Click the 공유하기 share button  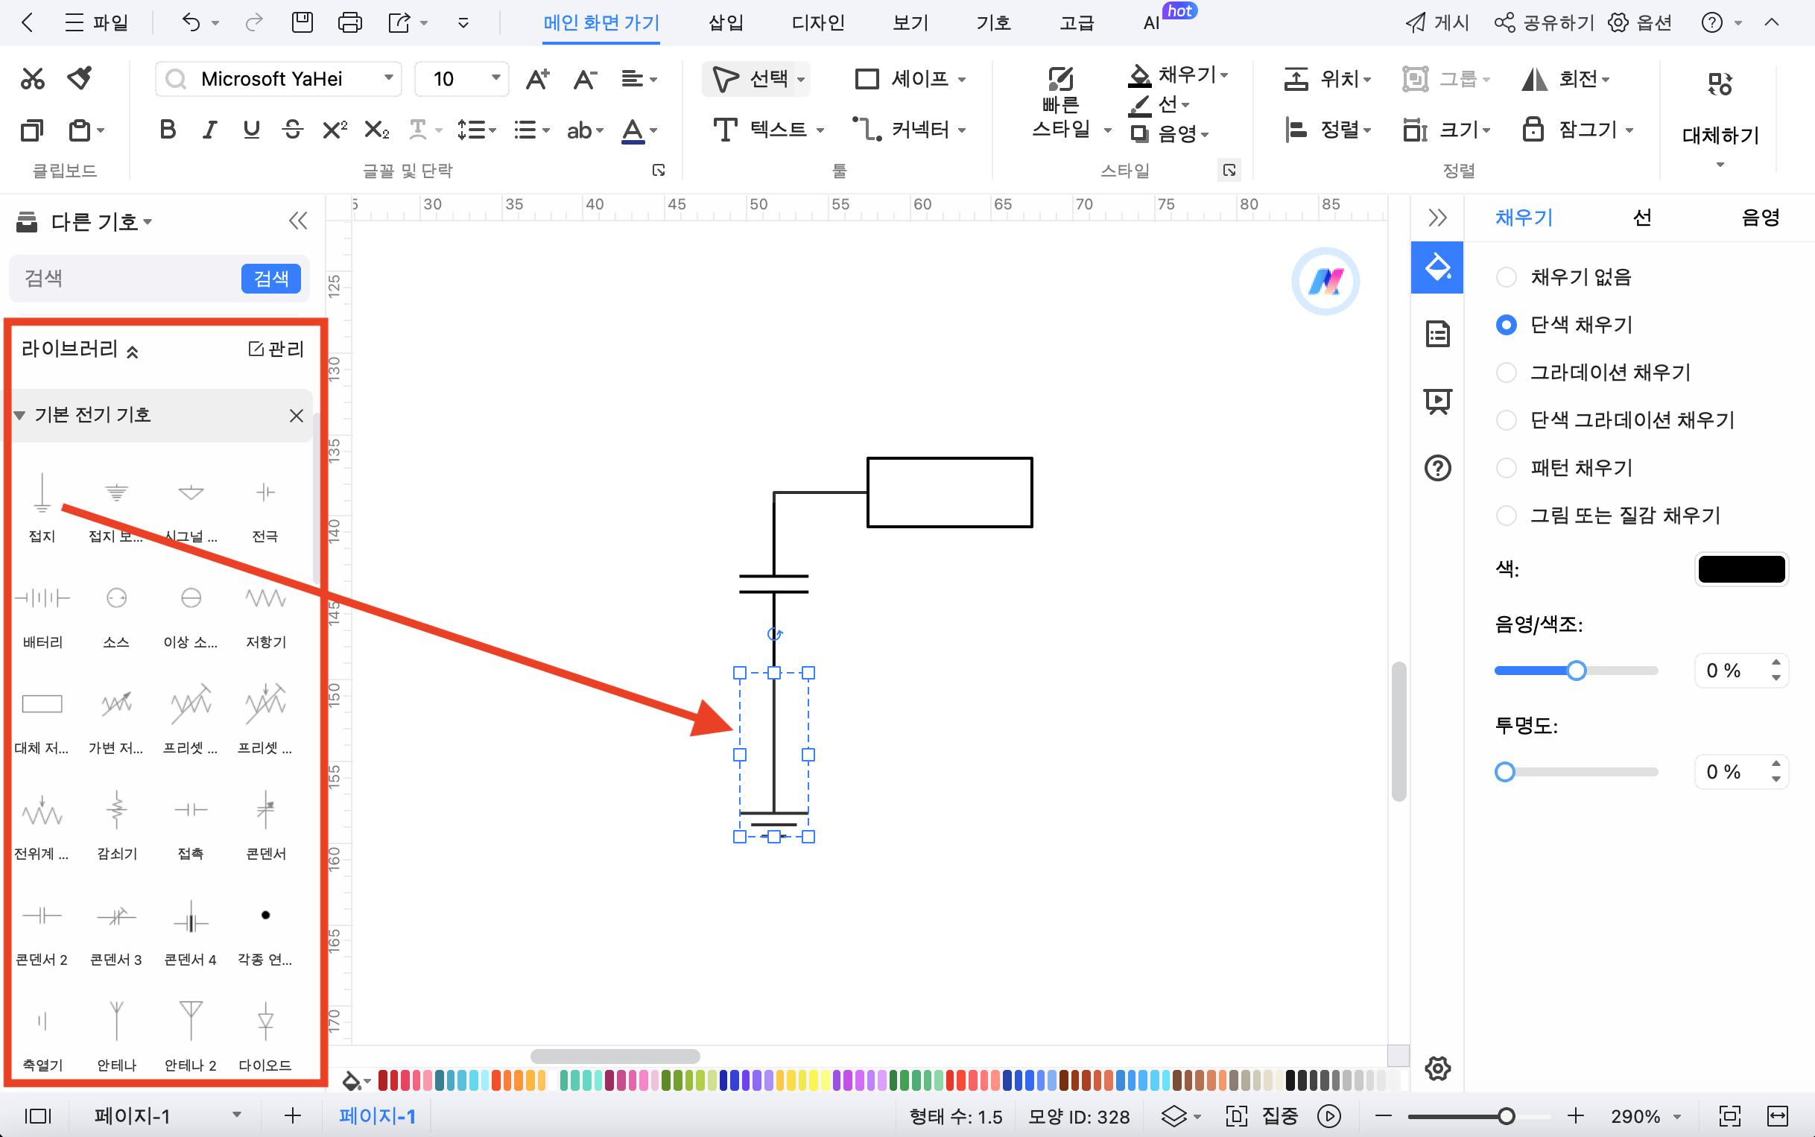pos(1545,22)
